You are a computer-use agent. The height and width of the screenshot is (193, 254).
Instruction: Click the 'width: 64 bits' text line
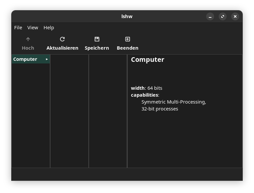(146, 88)
